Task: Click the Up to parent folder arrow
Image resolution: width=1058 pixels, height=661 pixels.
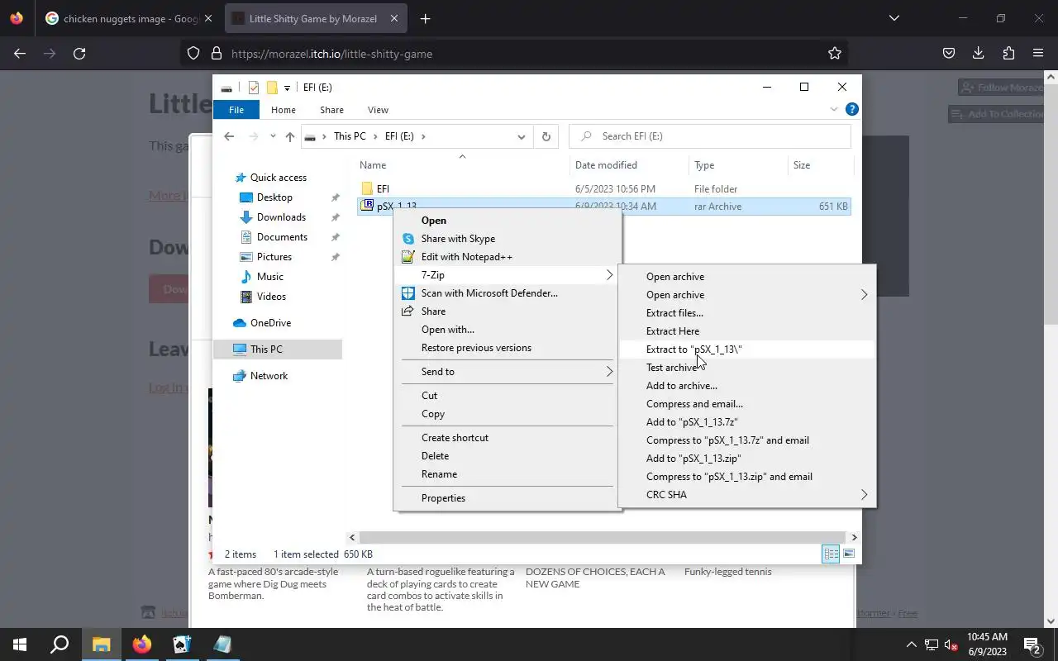Action: [289, 136]
